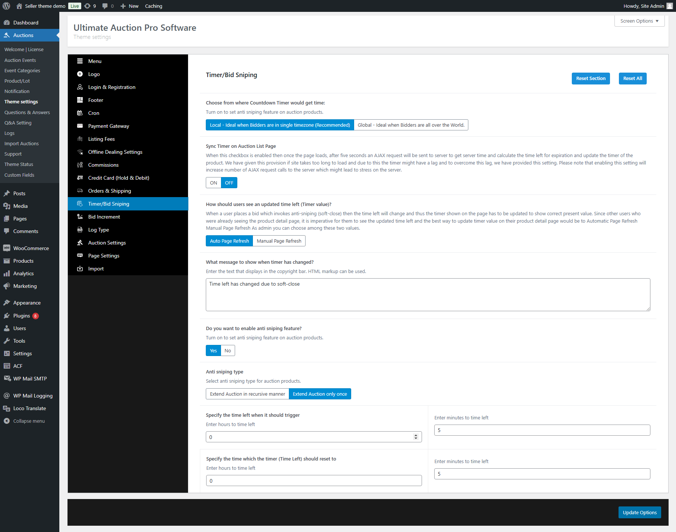Click the Loco Translate icon

pos(7,408)
